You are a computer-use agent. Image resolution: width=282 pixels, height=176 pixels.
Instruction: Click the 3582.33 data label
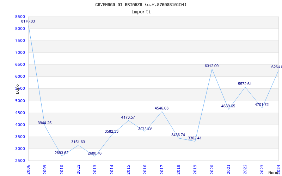point(111,131)
